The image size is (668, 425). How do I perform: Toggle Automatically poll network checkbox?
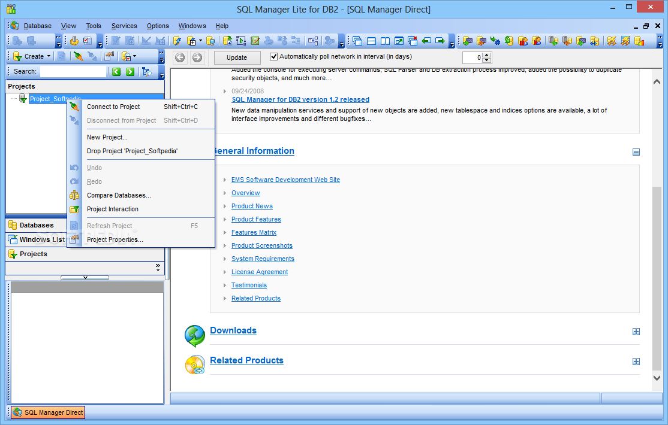point(274,57)
